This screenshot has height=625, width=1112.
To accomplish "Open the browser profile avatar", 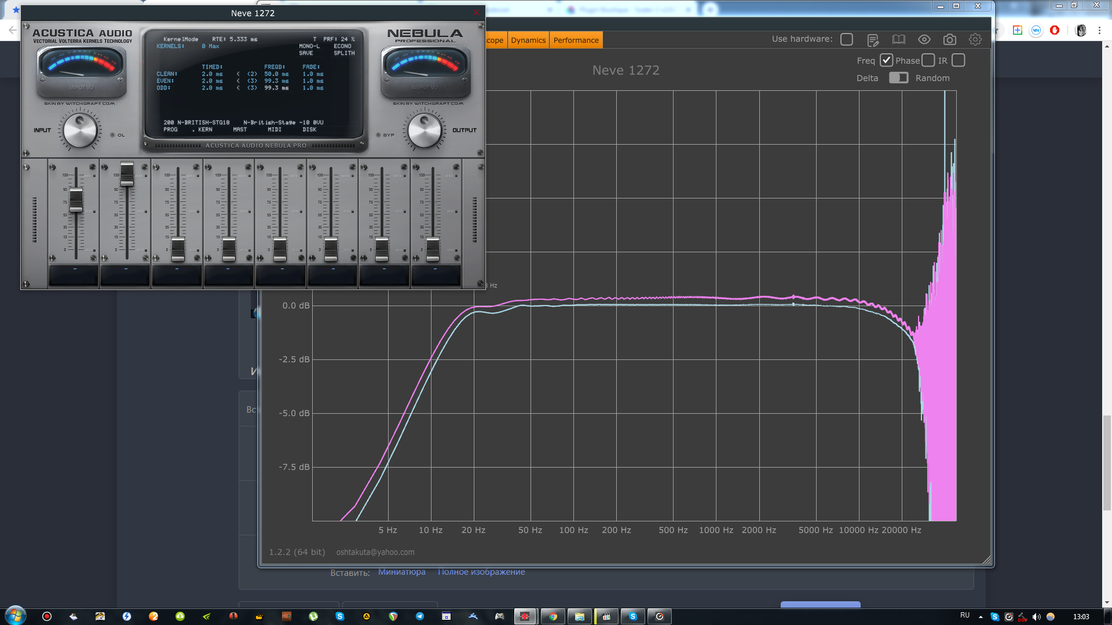I will pos(1081,30).
